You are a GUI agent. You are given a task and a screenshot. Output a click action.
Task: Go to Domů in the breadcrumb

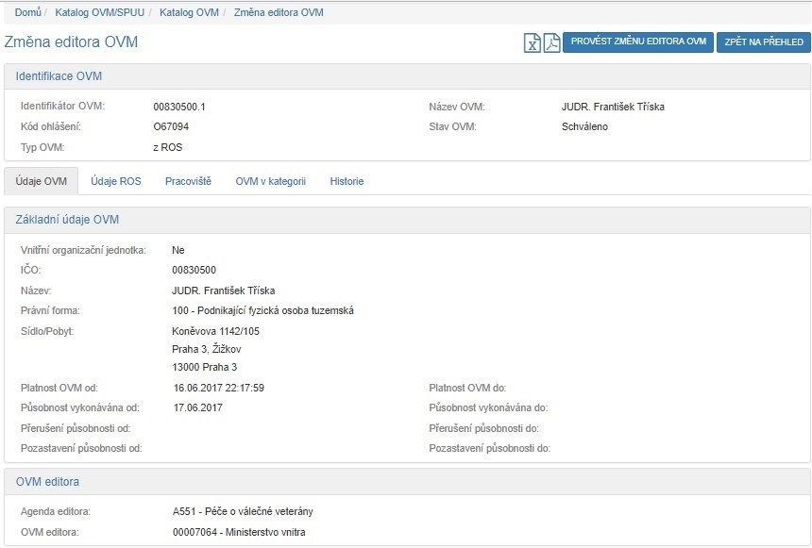[x=27, y=12]
